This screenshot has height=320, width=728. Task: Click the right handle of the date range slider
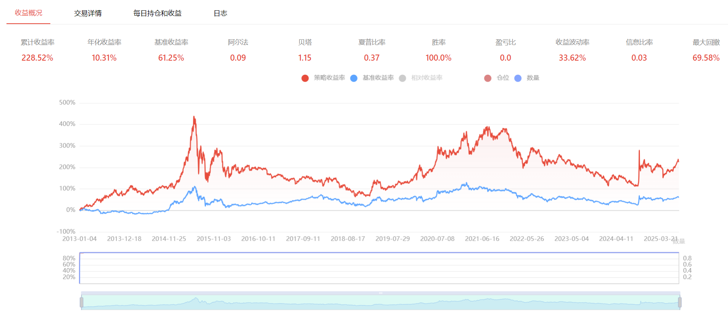pos(680,302)
